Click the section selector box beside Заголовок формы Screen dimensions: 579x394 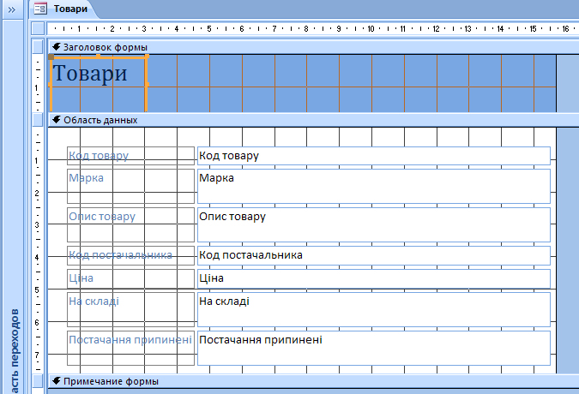(x=38, y=47)
